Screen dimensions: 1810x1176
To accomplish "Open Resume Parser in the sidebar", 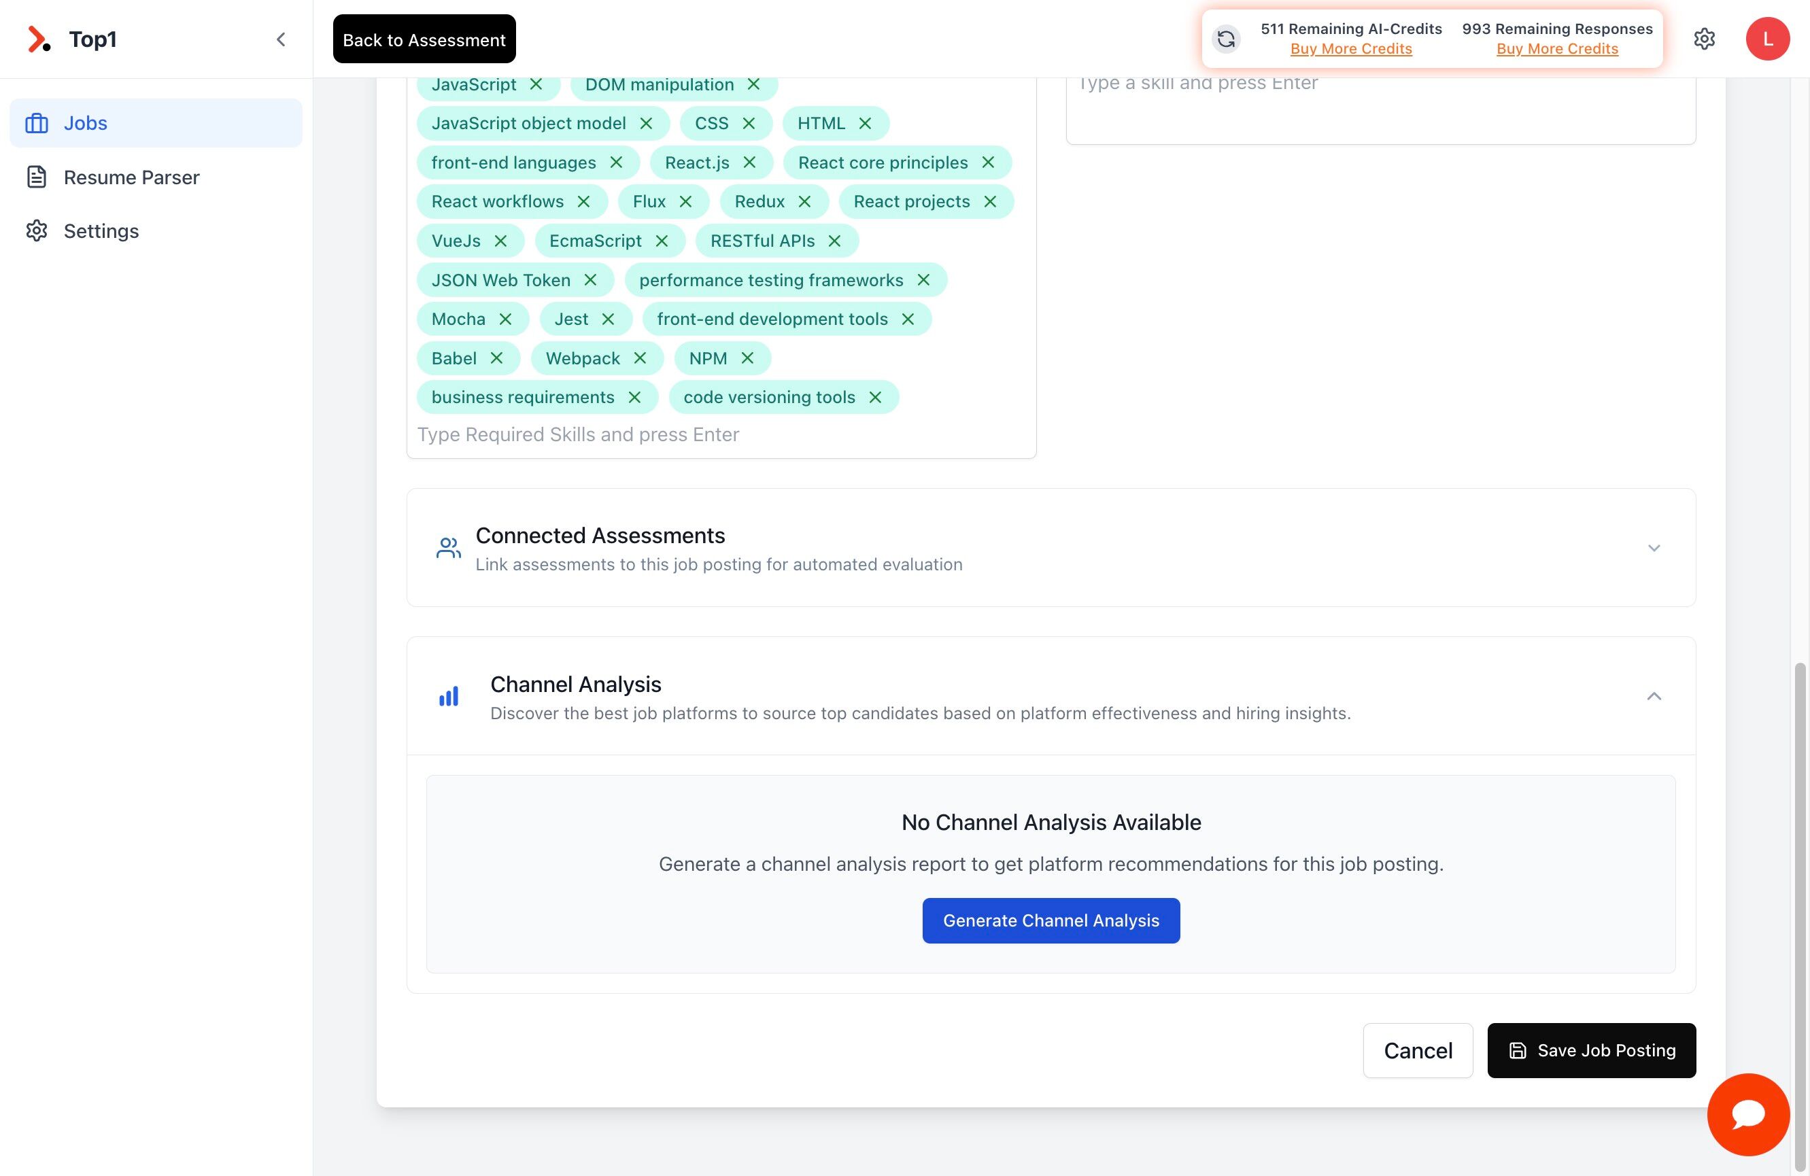I will click(156, 177).
